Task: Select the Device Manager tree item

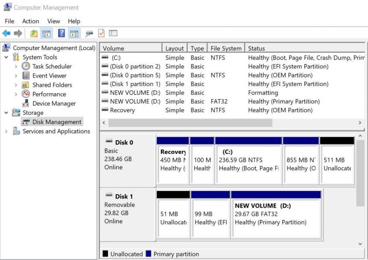Action: pyautogui.click(x=54, y=103)
